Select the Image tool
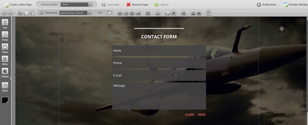308x125 pixels. 5,35
